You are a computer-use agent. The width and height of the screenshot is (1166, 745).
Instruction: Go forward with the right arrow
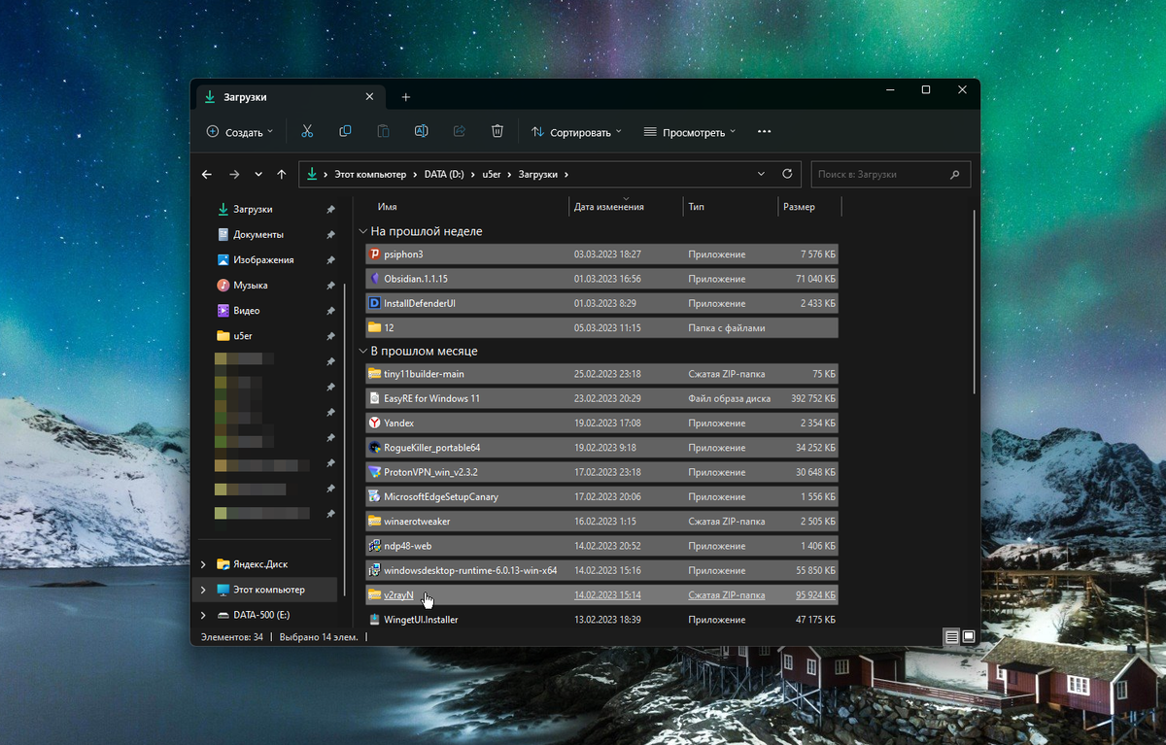tap(234, 175)
